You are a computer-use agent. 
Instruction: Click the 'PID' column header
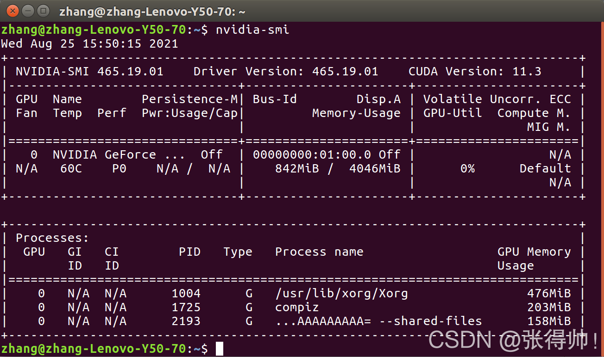[189, 252]
